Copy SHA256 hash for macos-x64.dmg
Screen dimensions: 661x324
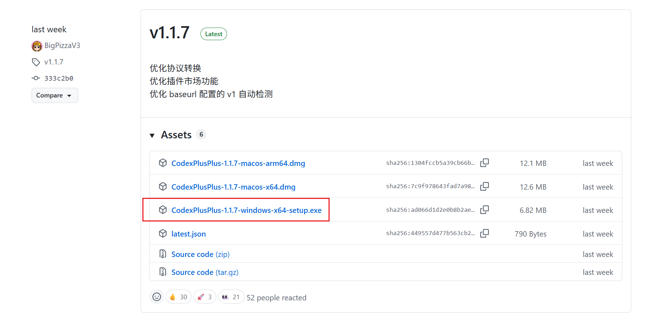[x=485, y=186]
